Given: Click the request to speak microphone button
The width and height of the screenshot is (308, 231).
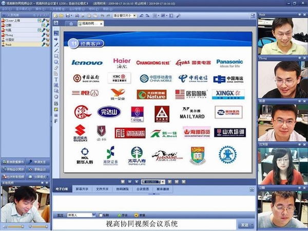Looking at the screenshot, I should point(37,162).
